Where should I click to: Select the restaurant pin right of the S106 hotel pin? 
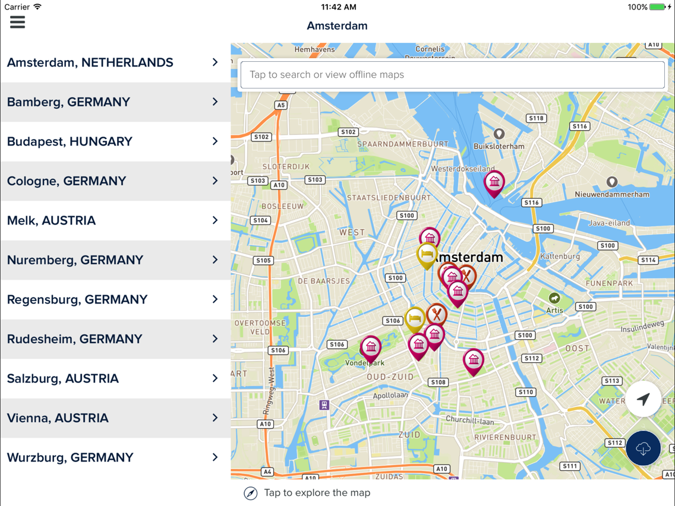(x=437, y=315)
